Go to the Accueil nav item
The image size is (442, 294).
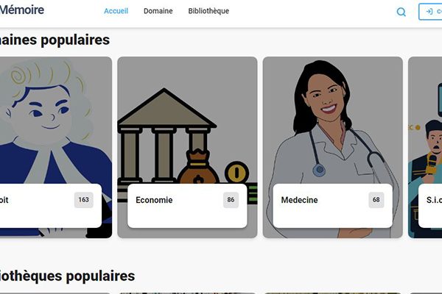(x=116, y=11)
